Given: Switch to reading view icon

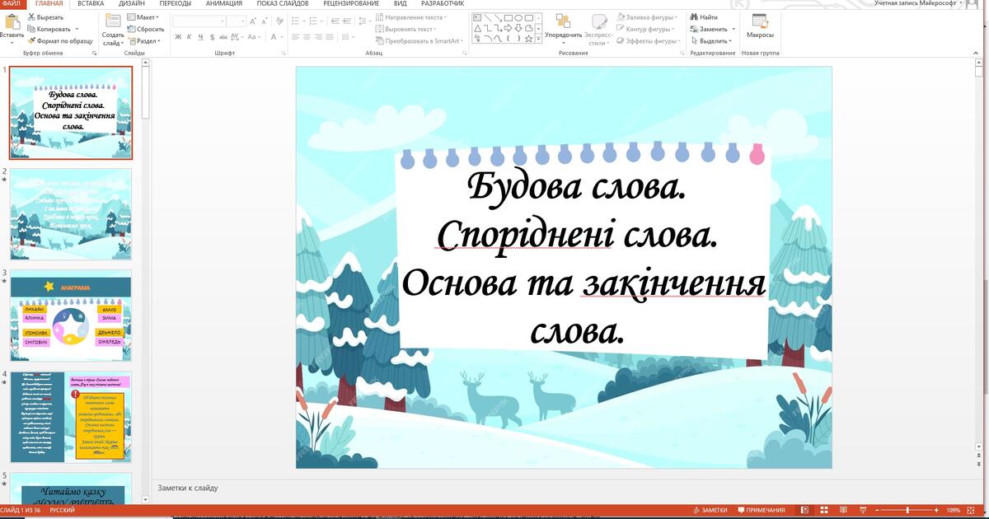Looking at the screenshot, I should pos(843,511).
